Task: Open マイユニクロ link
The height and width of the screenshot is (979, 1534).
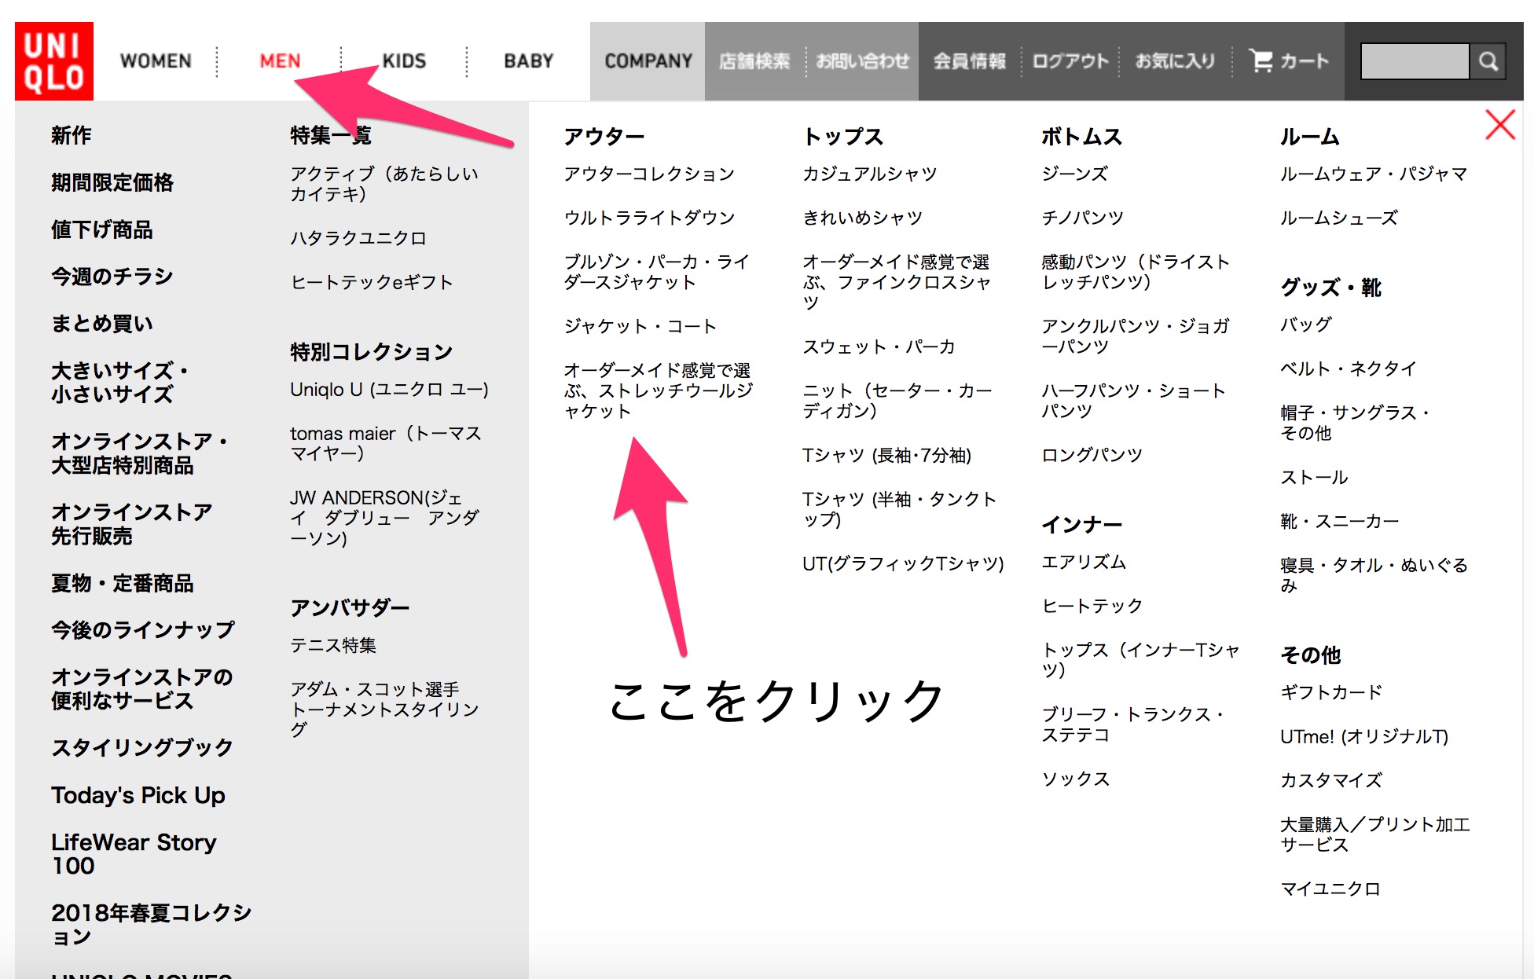Action: (1330, 889)
